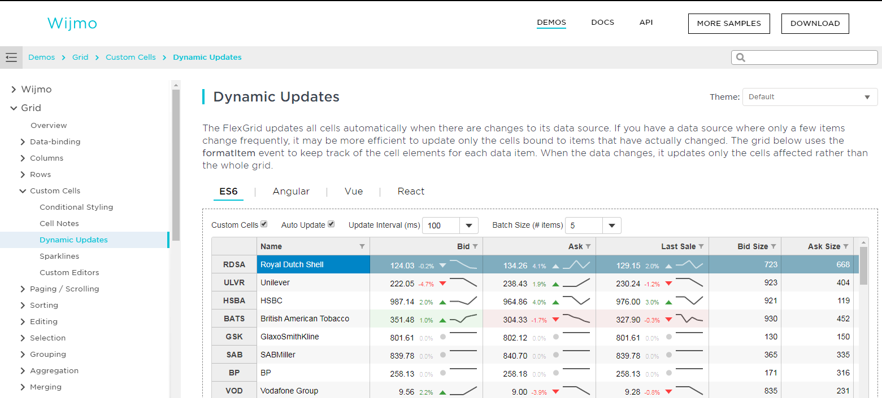
Task: Click the sidebar collapse hamburger icon
Action: 11,57
